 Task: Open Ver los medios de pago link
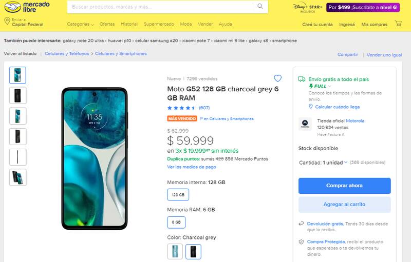(x=192, y=167)
